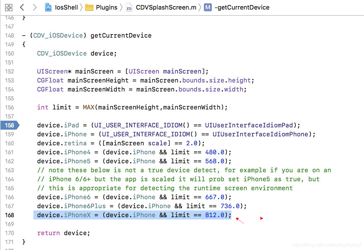
Task: Click the back navigation arrow
Action: (22, 8)
